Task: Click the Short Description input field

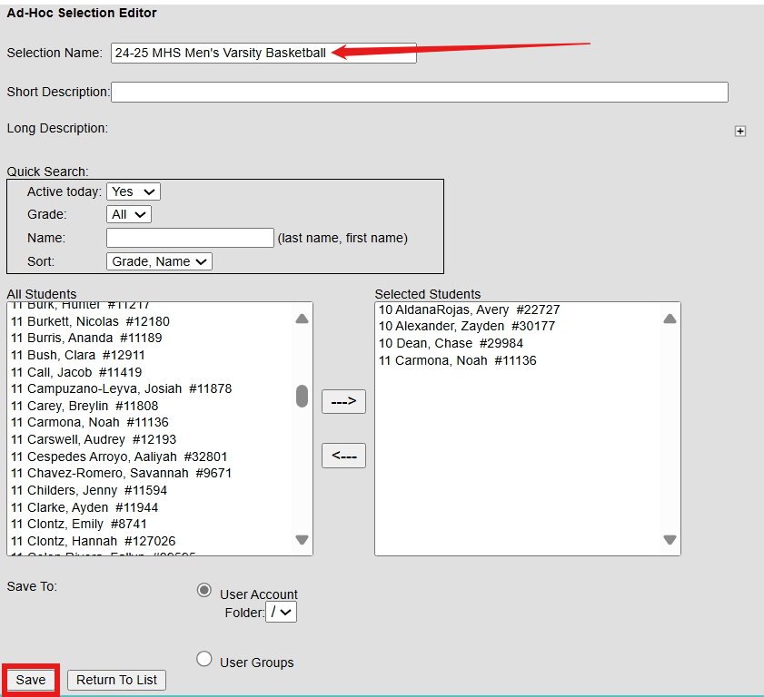Action: [420, 92]
